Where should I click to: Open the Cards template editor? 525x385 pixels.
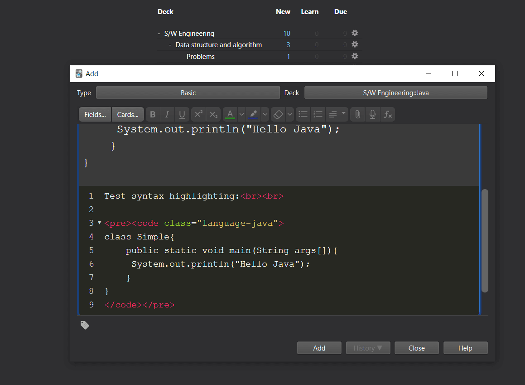[128, 115]
